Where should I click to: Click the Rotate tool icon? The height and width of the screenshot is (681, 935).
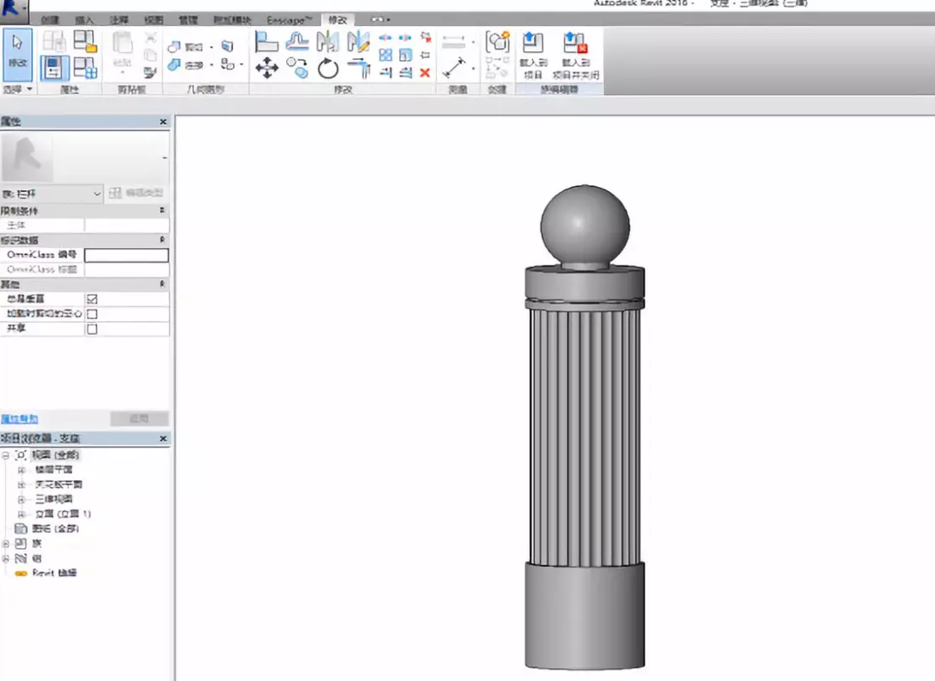point(328,68)
